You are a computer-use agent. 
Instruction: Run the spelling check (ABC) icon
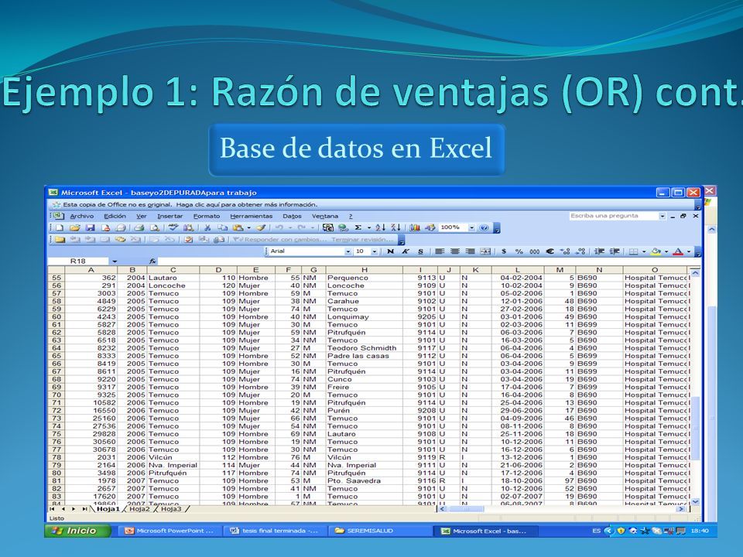(173, 227)
